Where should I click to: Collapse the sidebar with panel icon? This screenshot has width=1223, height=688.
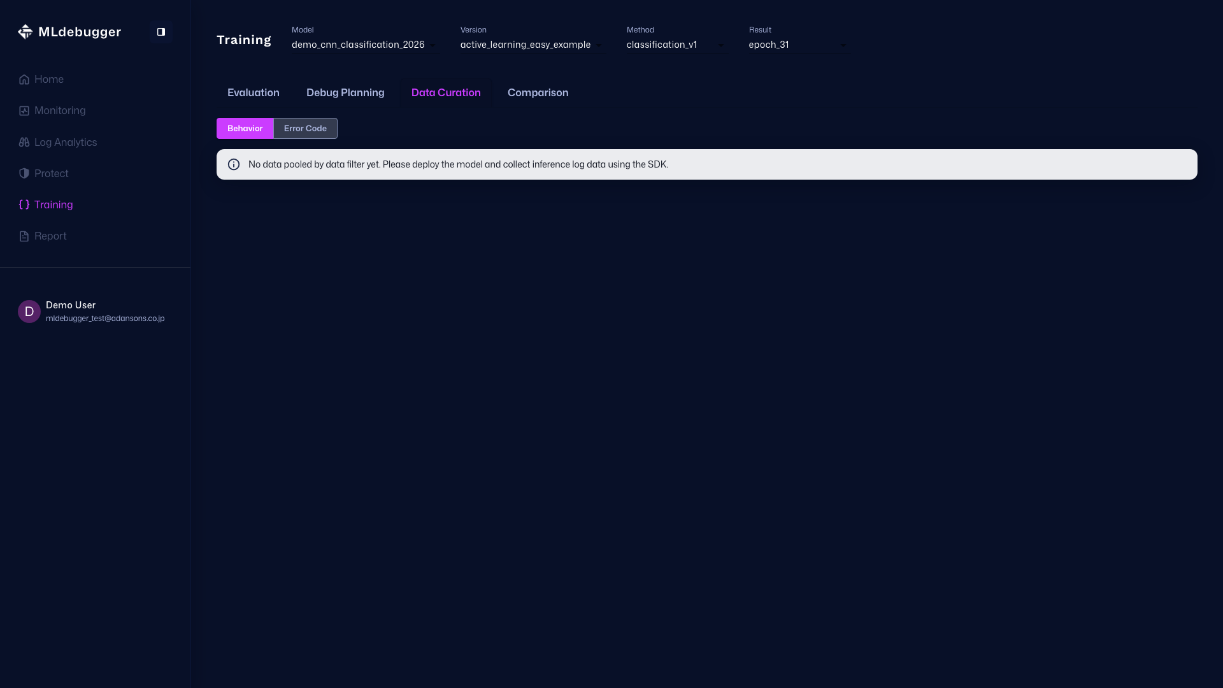tap(161, 32)
